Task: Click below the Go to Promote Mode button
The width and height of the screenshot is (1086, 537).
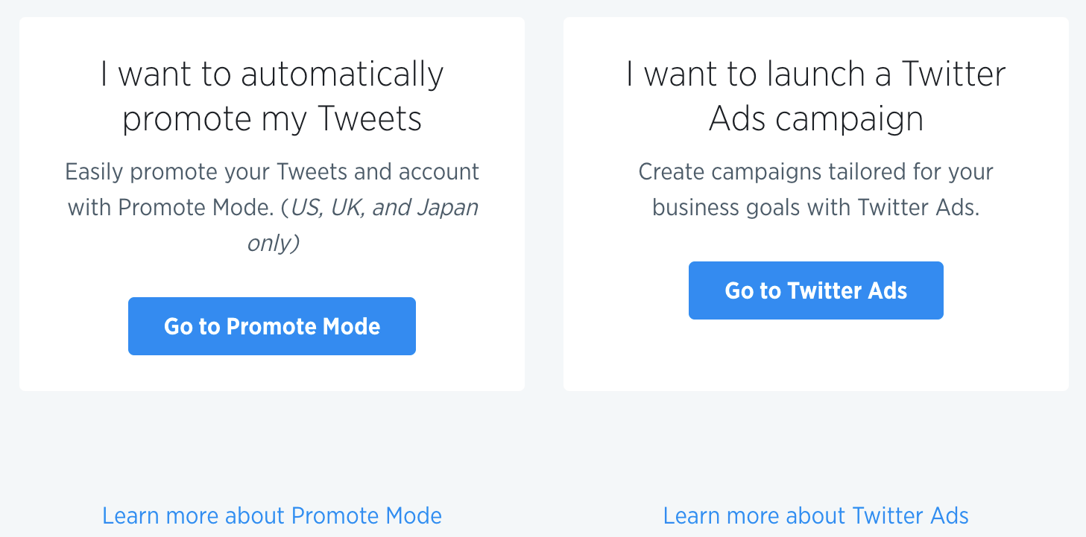Action: click(x=271, y=372)
